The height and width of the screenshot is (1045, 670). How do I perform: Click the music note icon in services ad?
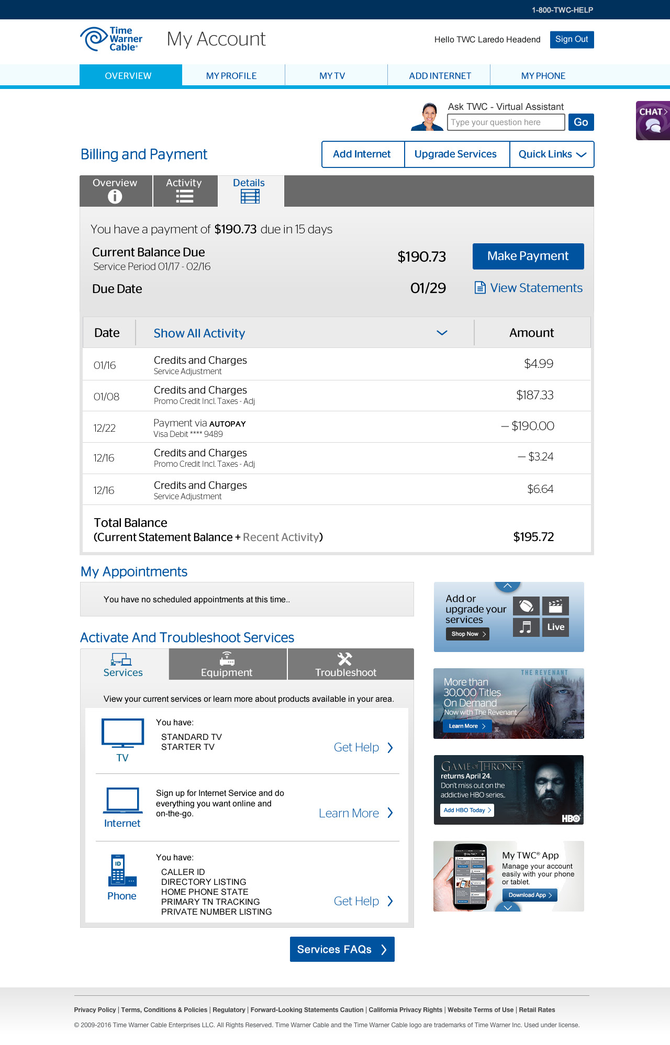click(x=526, y=627)
